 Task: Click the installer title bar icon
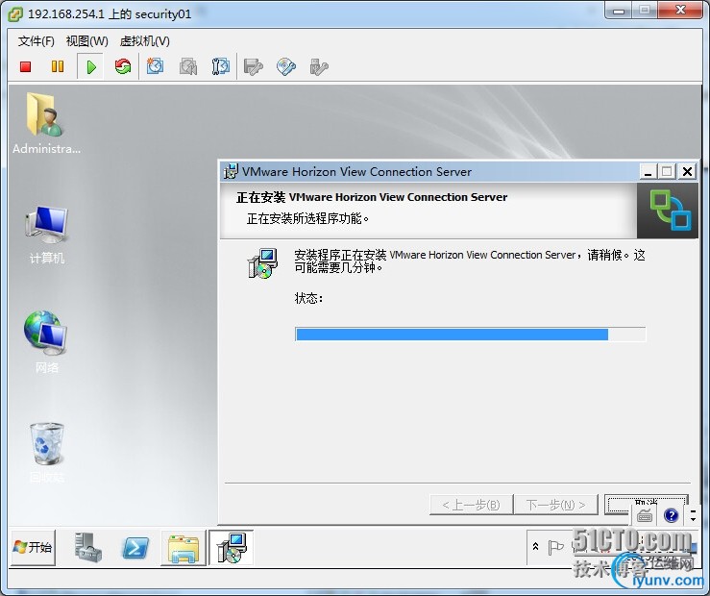231,172
